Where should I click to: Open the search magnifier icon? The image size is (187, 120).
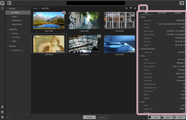tap(126, 8)
